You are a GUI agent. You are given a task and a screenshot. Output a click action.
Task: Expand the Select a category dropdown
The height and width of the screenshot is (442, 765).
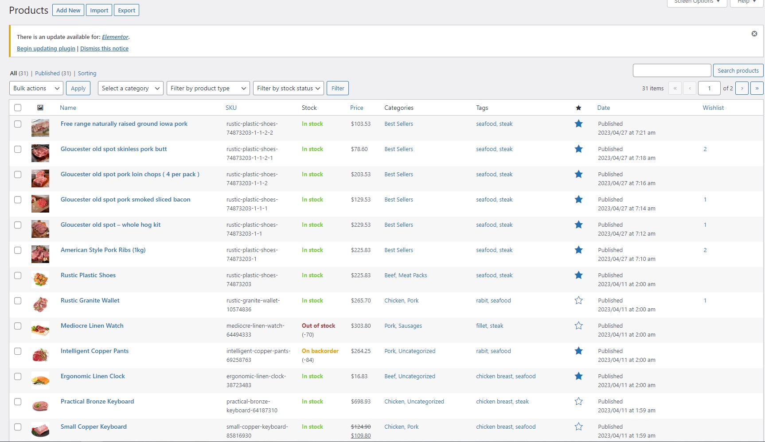click(x=130, y=88)
